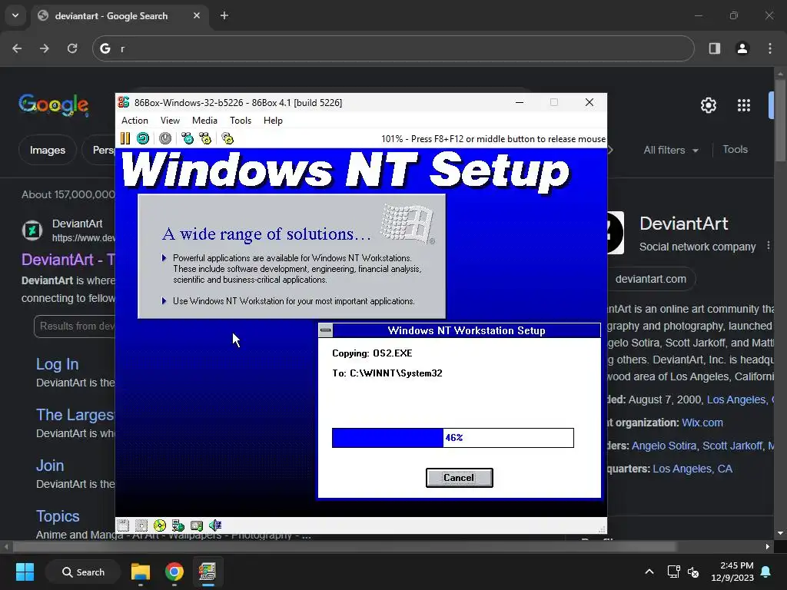The height and width of the screenshot is (590, 787).
Task: Open the Chrome three-dot menu
Action: [770, 48]
